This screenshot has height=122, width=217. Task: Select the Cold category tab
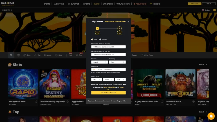point(79,55)
